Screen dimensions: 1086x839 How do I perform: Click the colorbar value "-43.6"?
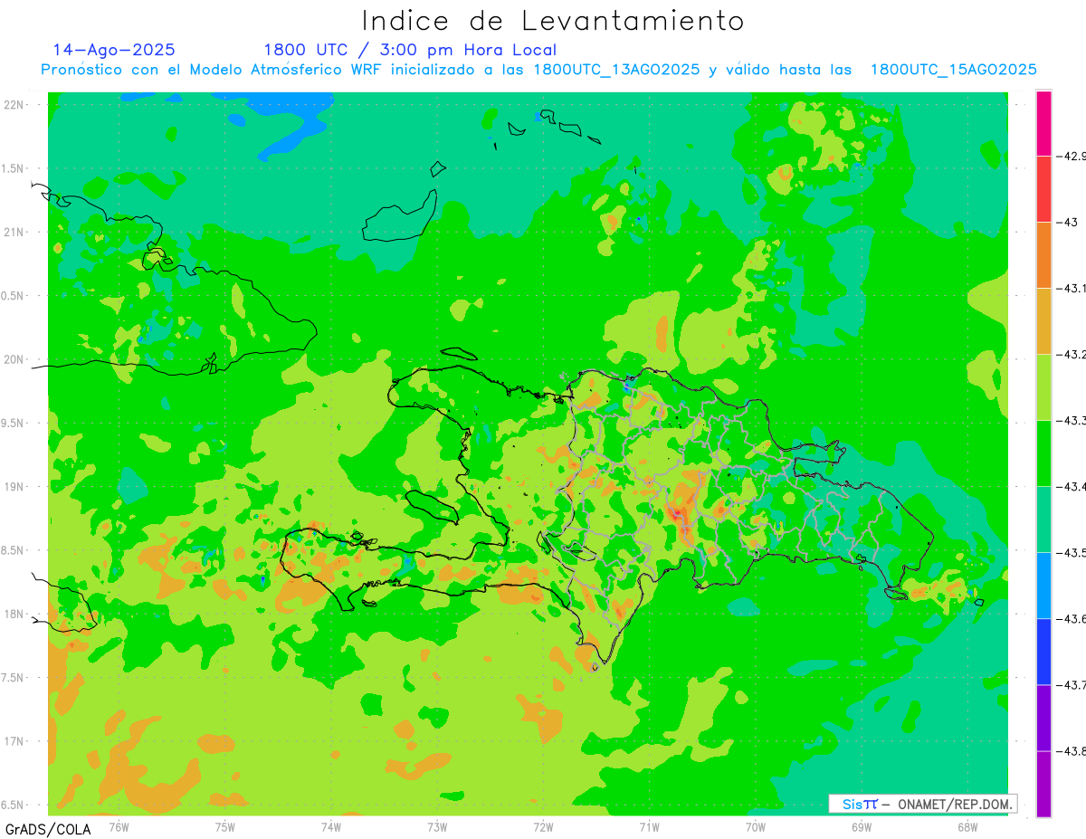[x=1073, y=618]
